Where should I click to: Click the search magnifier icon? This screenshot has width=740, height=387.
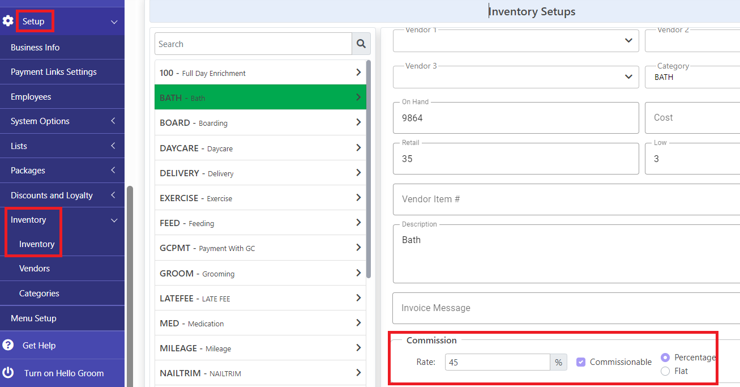pos(361,44)
